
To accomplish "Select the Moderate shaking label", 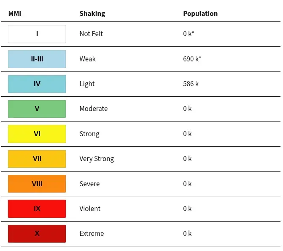I will (94, 108).
